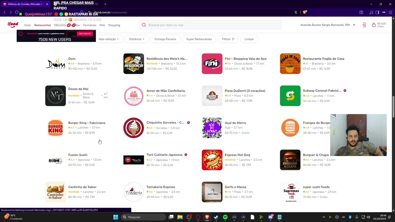Click the Fogão de Casa logo
Image resolution: width=395 pixels, height=222 pixels.
[x=290, y=64]
